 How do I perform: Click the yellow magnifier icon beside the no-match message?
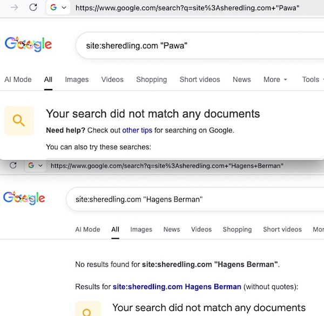19,120
